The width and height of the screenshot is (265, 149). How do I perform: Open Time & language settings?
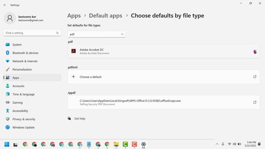pos(32,94)
